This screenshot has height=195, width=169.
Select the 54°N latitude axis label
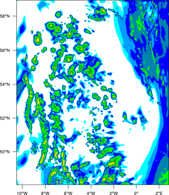pos(5,84)
